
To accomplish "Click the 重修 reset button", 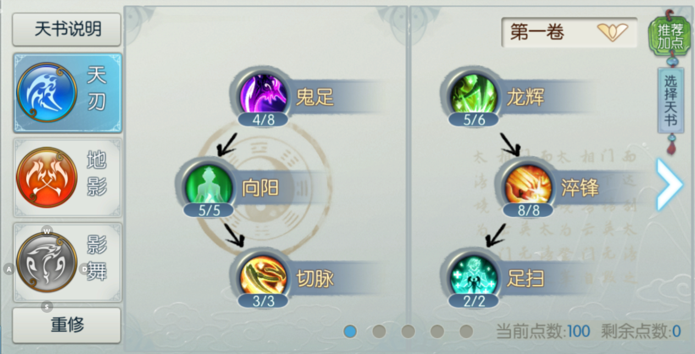I will coord(67,325).
